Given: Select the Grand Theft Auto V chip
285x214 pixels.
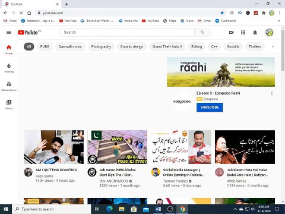Looking at the screenshot, I should point(167,46).
